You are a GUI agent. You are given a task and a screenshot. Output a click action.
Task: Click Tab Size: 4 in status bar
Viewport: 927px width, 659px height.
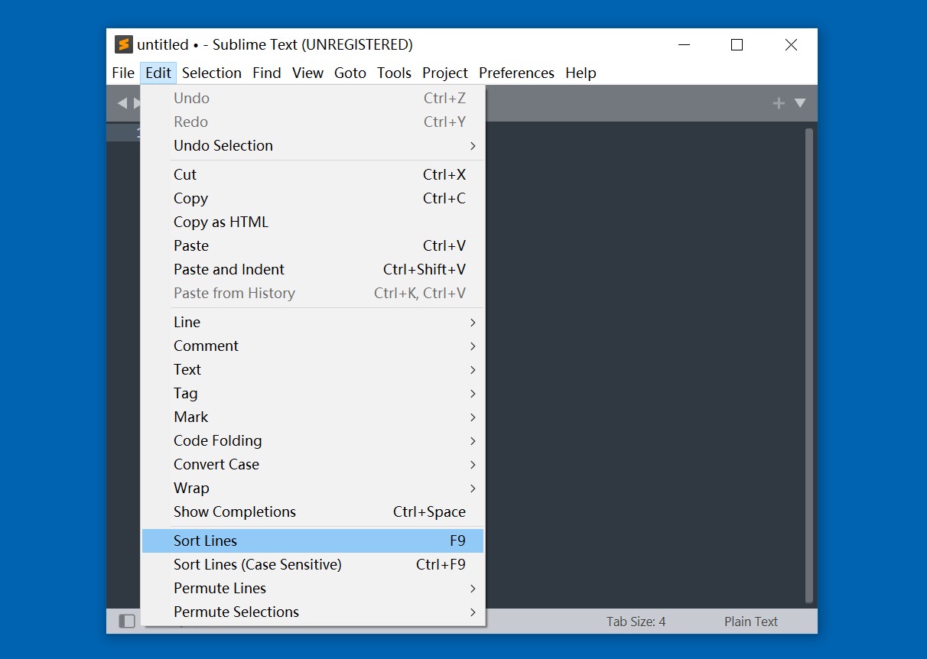[636, 622]
